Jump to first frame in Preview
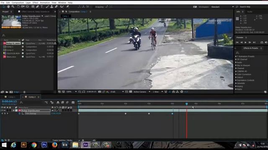 click(x=237, y=42)
